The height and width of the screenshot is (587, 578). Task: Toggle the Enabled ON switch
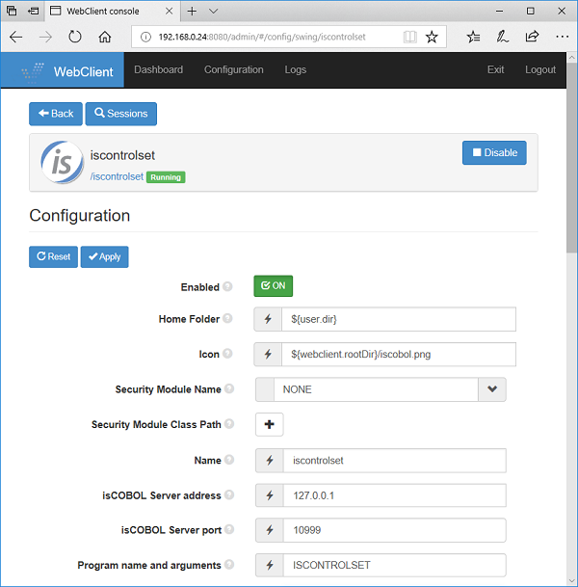273,286
